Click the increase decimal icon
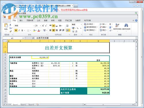Screen dimensions: 144x108 click(73, 31)
